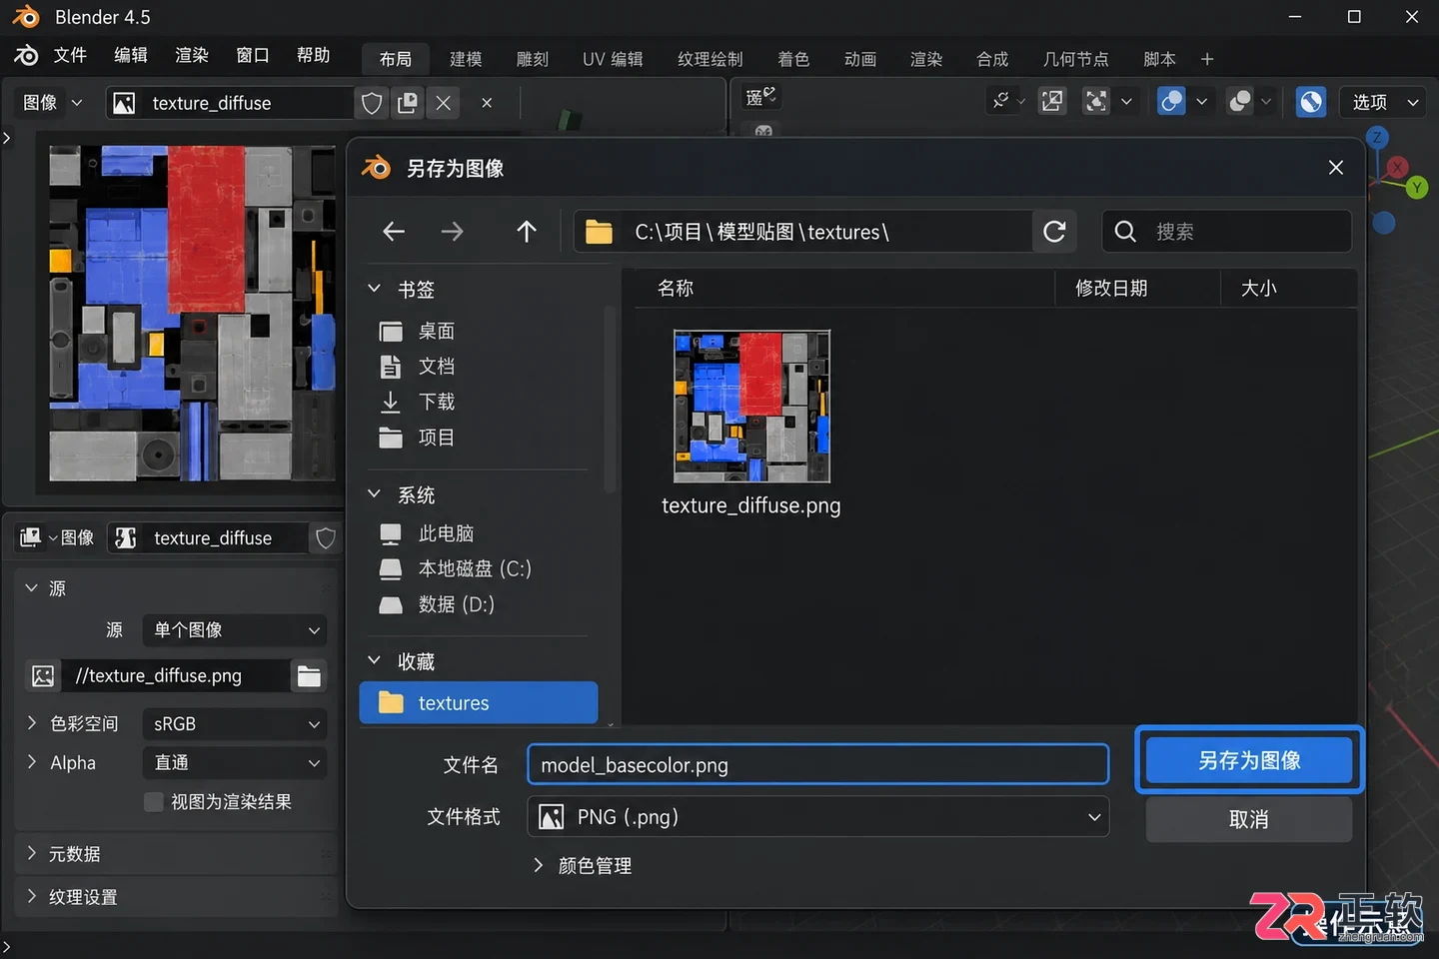Viewport: 1439px width, 959px height.
Task: Toggle fake user shield in lower image panel
Action: point(326,538)
